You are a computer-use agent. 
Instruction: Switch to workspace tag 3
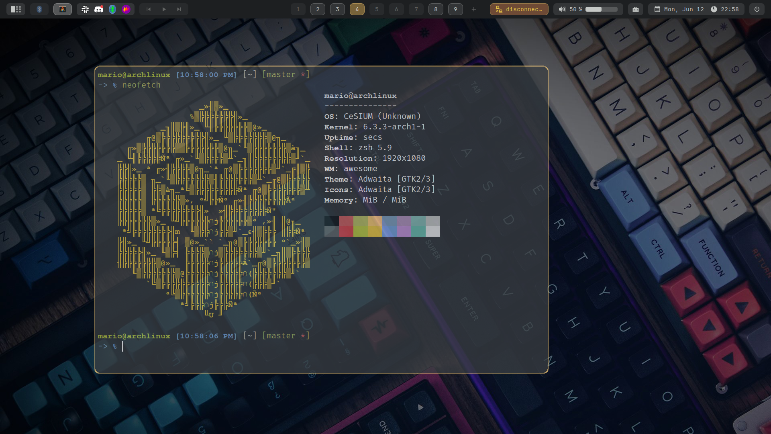(x=337, y=9)
